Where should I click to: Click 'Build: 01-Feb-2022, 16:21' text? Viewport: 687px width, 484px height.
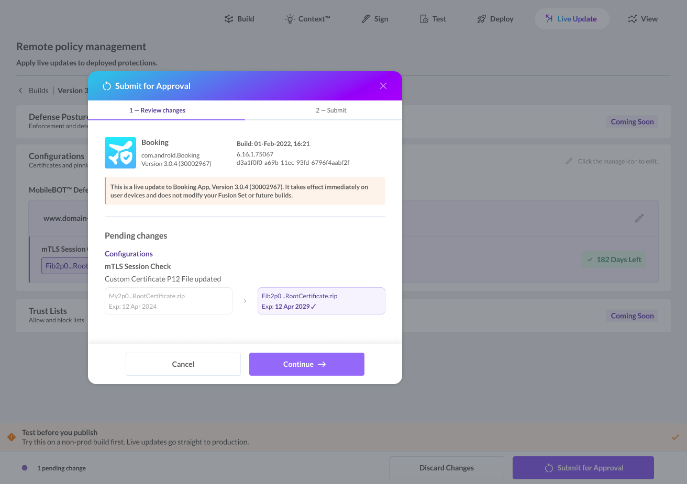coord(273,144)
